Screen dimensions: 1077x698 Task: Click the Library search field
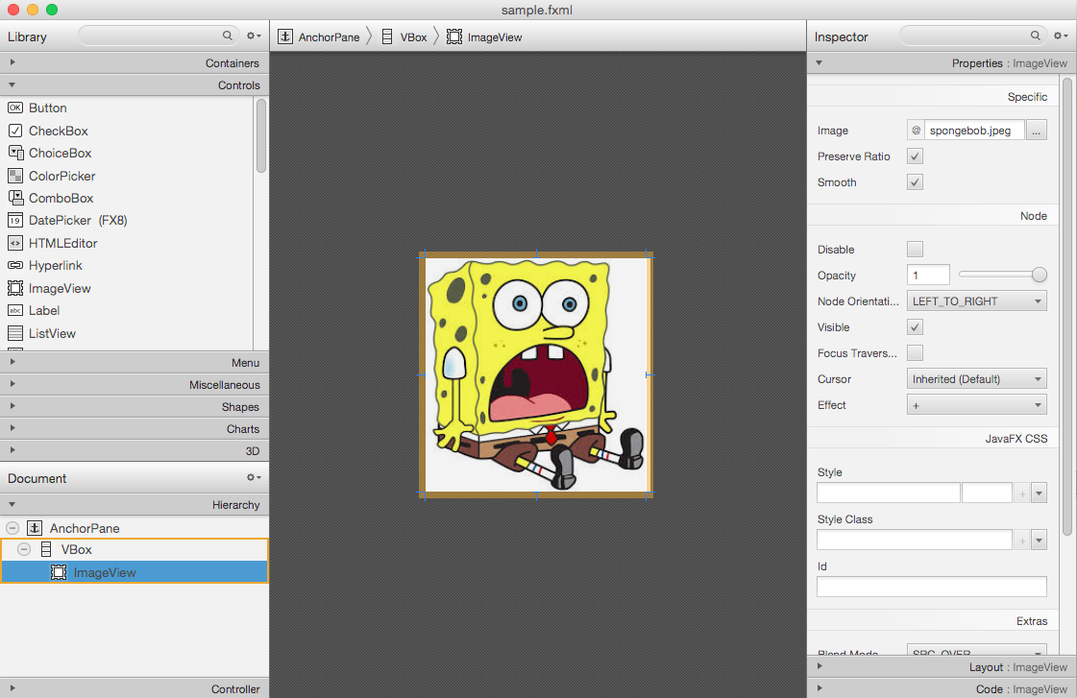159,36
